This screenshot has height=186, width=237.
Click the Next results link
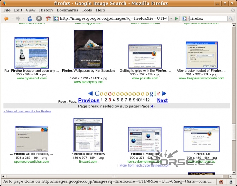point(162,100)
